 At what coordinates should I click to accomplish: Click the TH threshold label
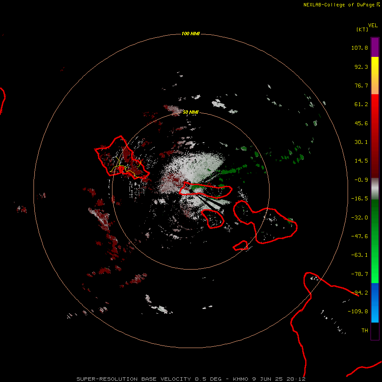click(365, 331)
